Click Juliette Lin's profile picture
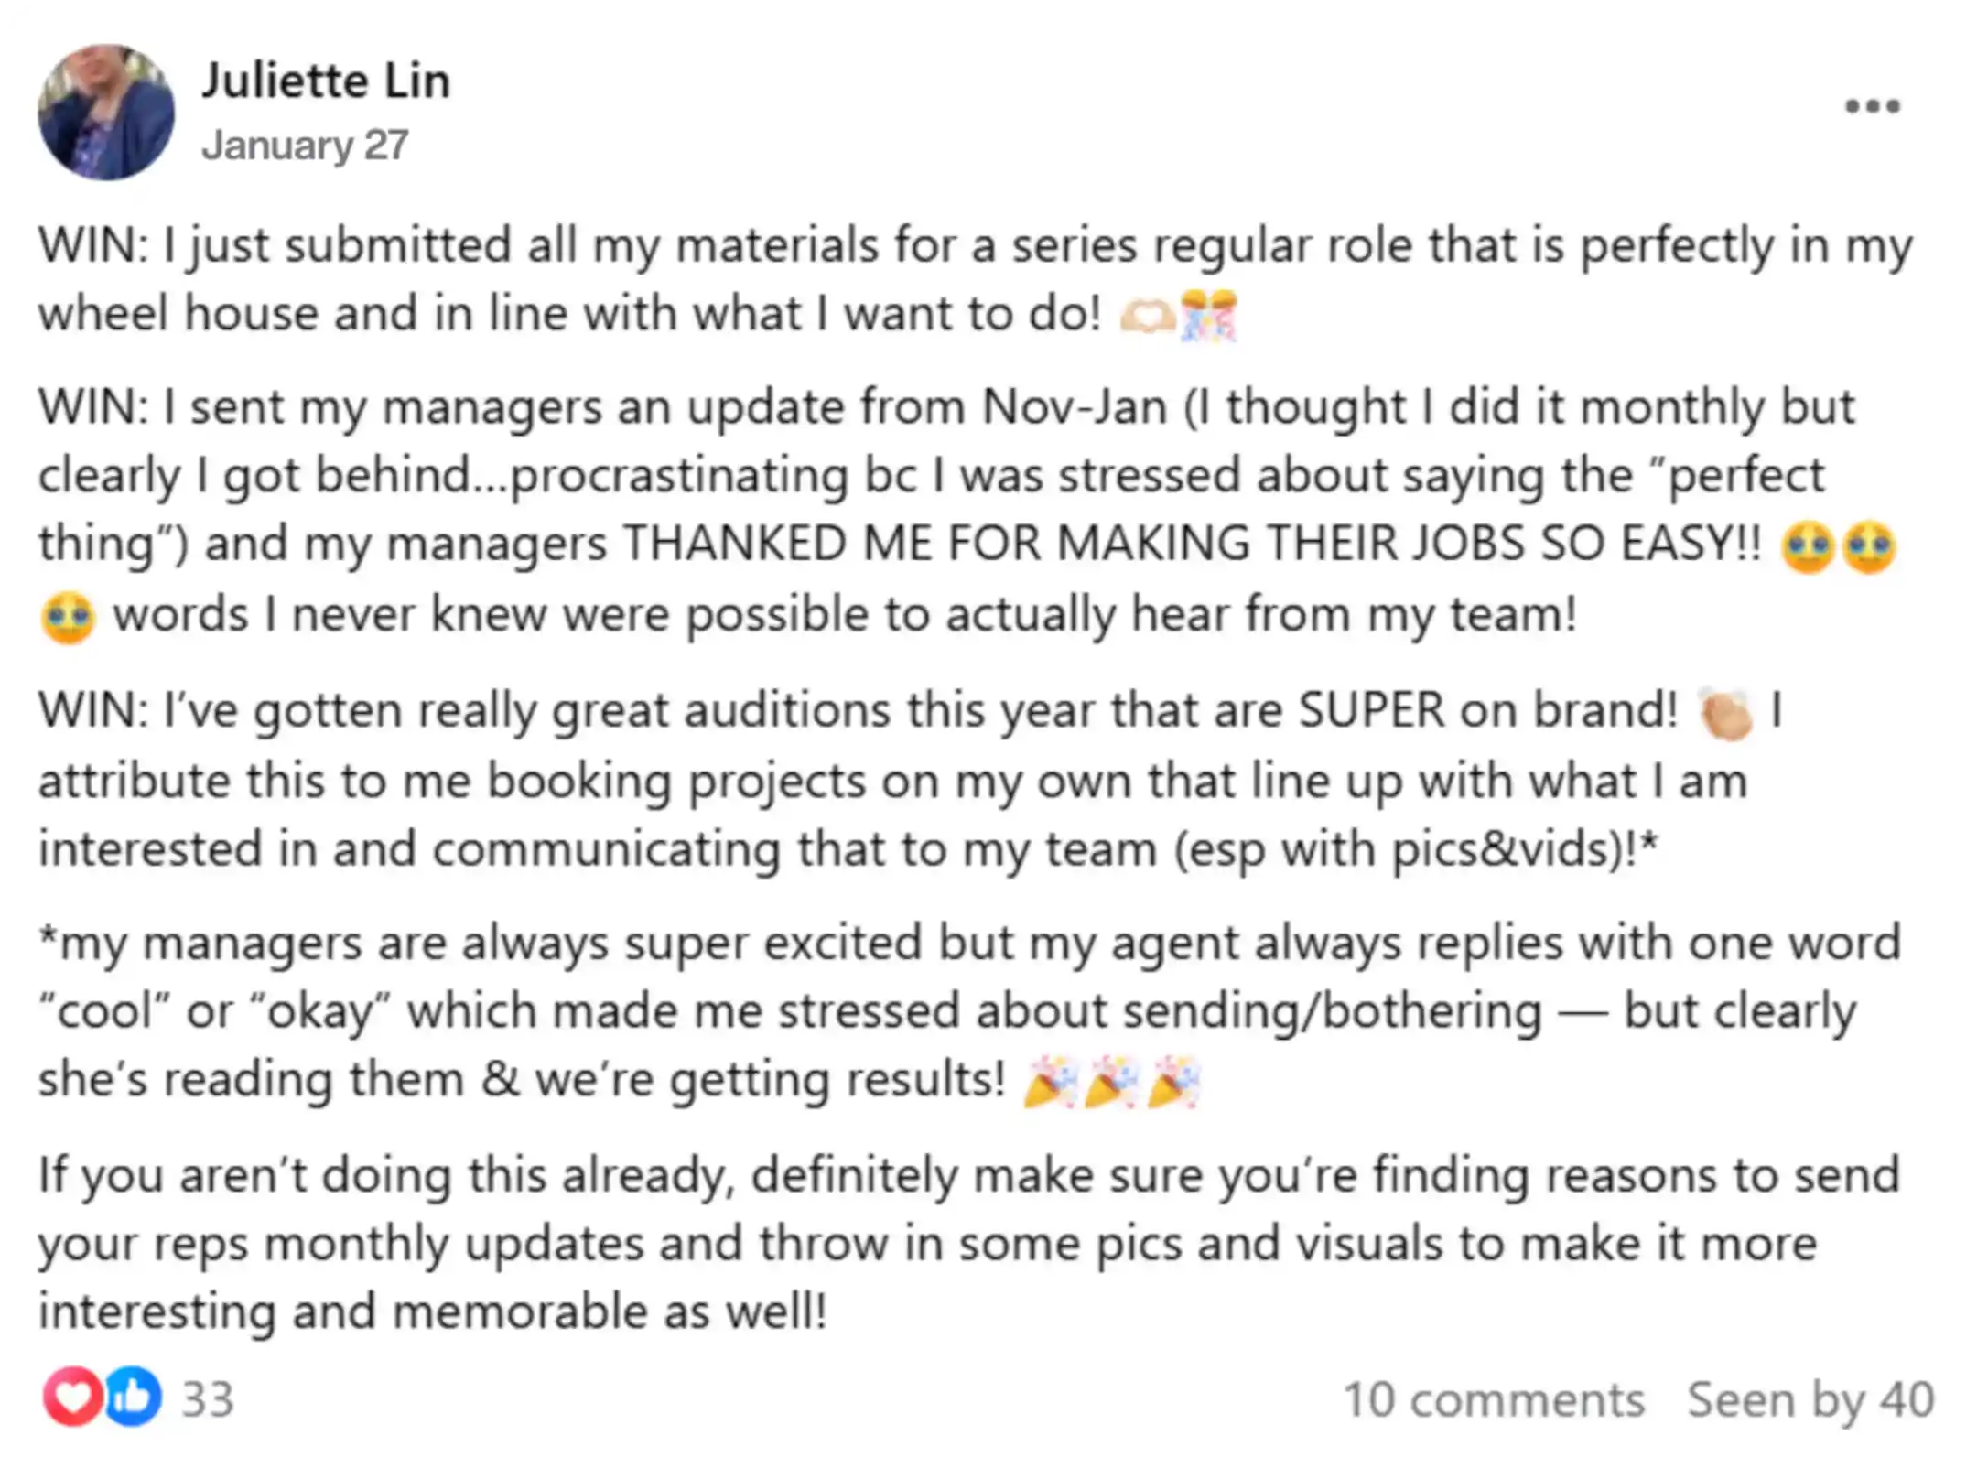The height and width of the screenshot is (1457, 1977). pyautogui.click(x=106, y=112)
